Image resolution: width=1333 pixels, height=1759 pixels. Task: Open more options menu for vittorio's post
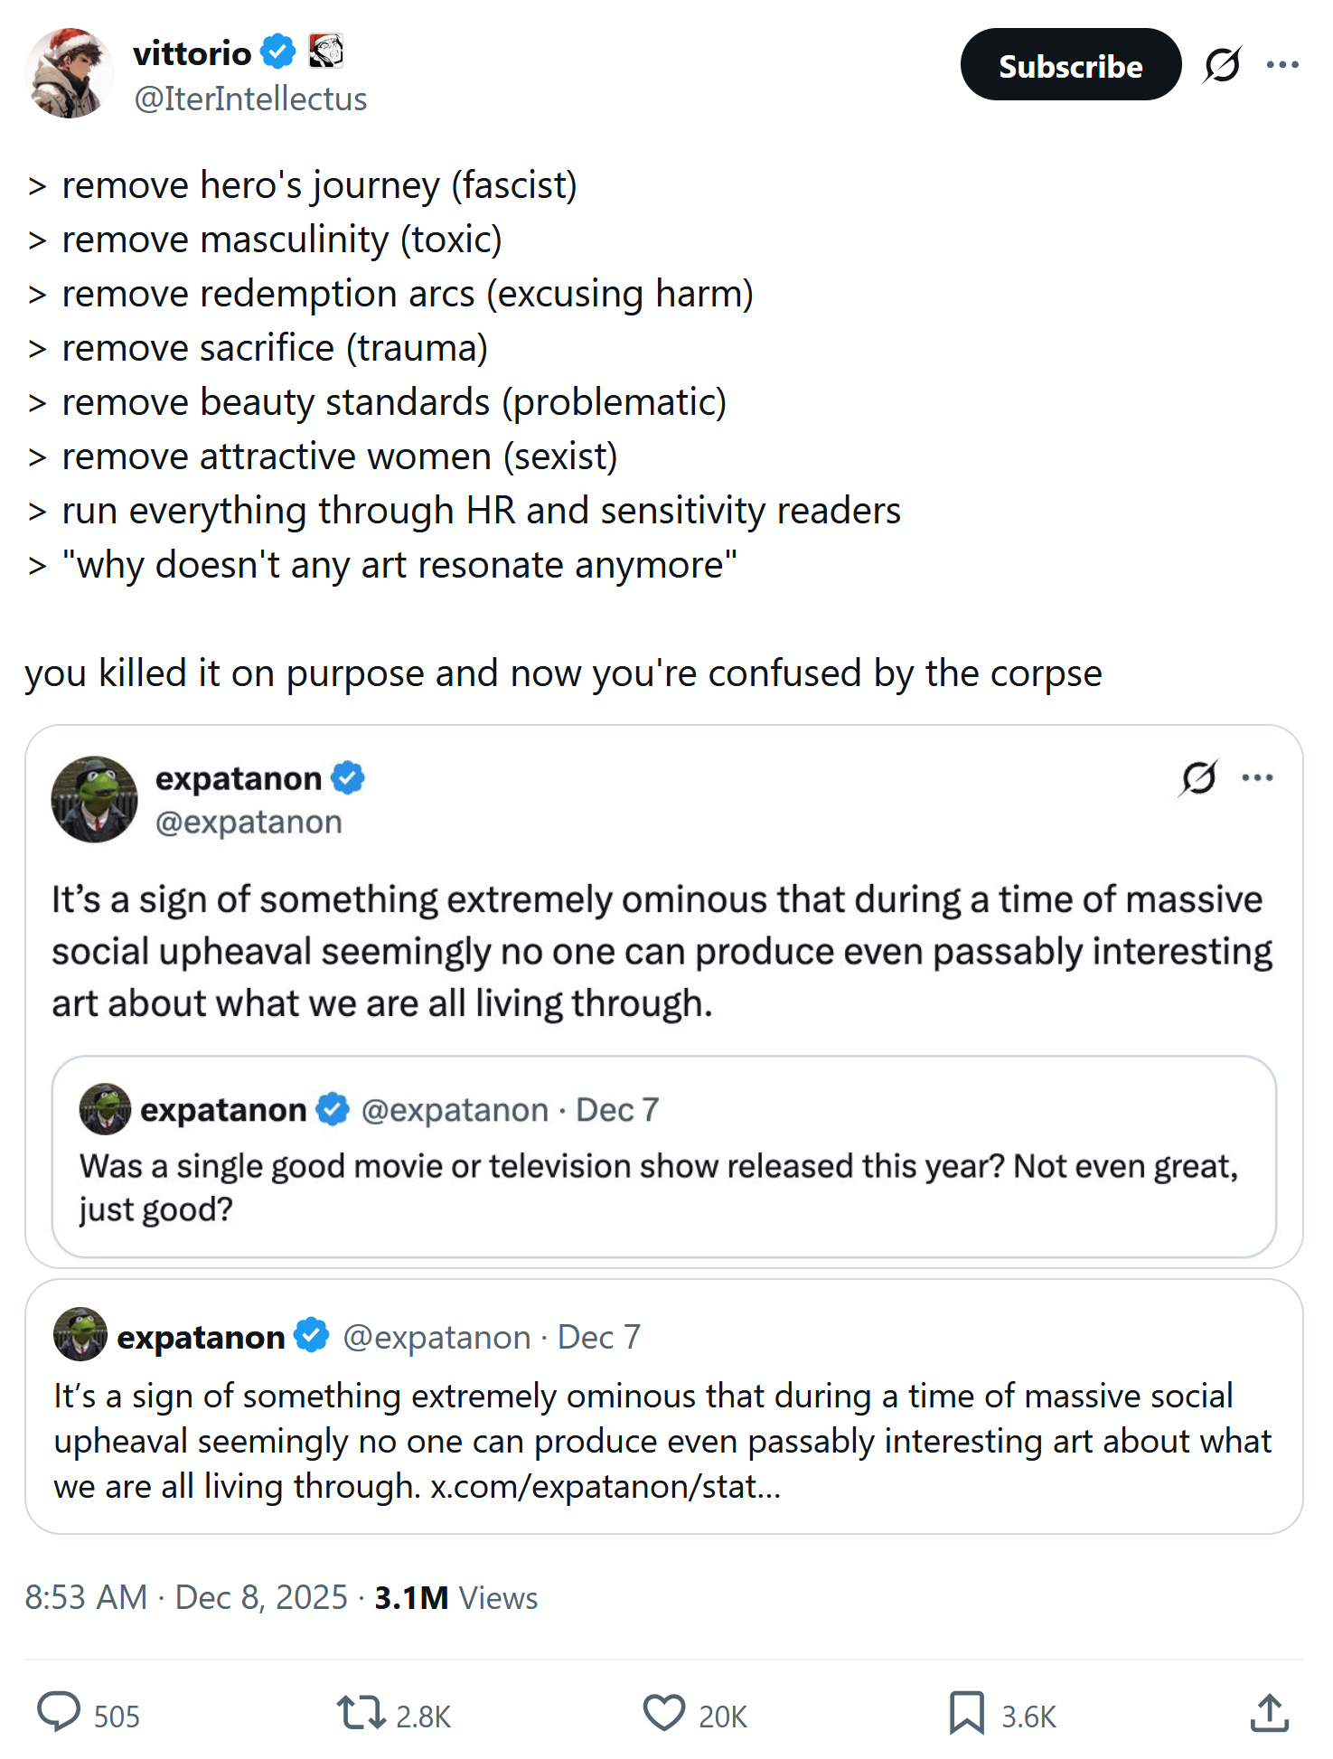coord(1282,65)
